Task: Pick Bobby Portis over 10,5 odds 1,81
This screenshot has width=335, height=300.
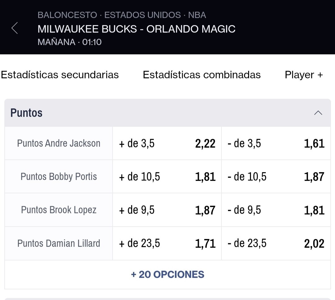Action: [167, 177]
